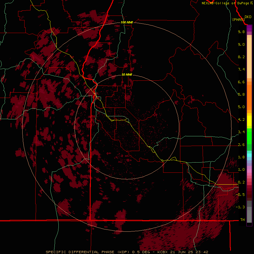
Task: Click the Specific Differential Phase caption text
Action: 127,252
